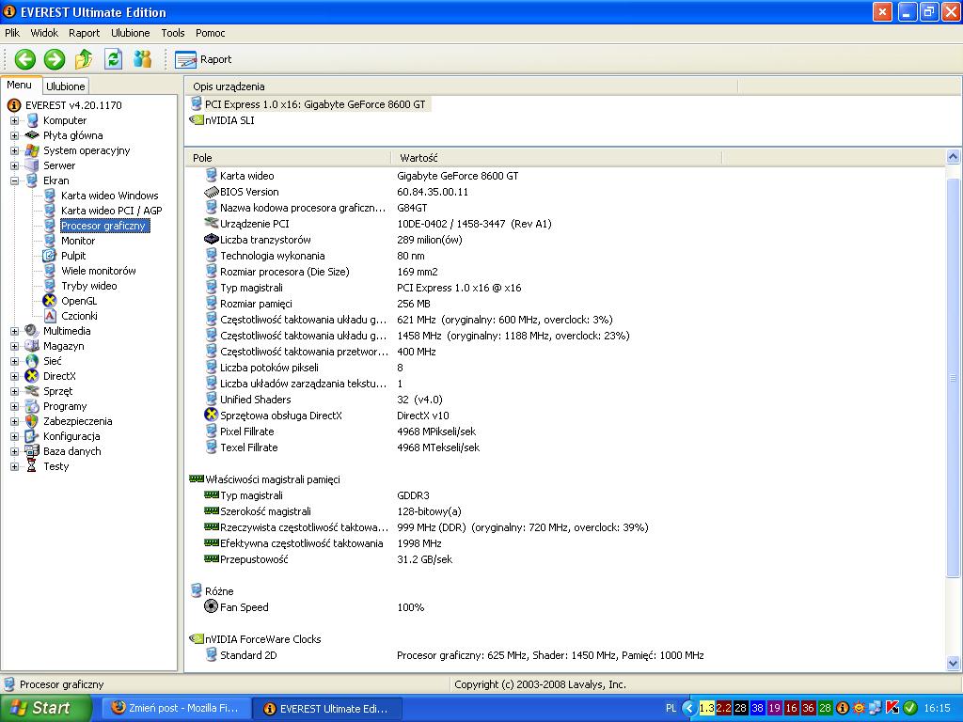Switch to the Ulubione tab in sidebar
Image resolution: width=963 pixels, height=722 pixels.
(x=66, y=86)
